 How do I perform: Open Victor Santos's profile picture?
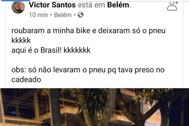click(18, 8)
